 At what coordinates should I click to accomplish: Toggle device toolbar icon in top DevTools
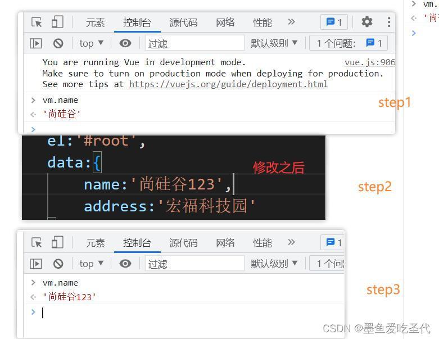(57, 22)
